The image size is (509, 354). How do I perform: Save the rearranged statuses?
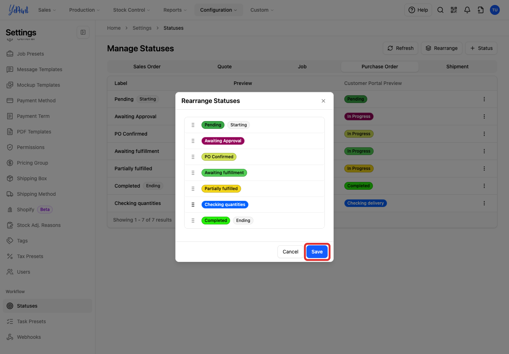pyautogui.click(x=317, y=252)
